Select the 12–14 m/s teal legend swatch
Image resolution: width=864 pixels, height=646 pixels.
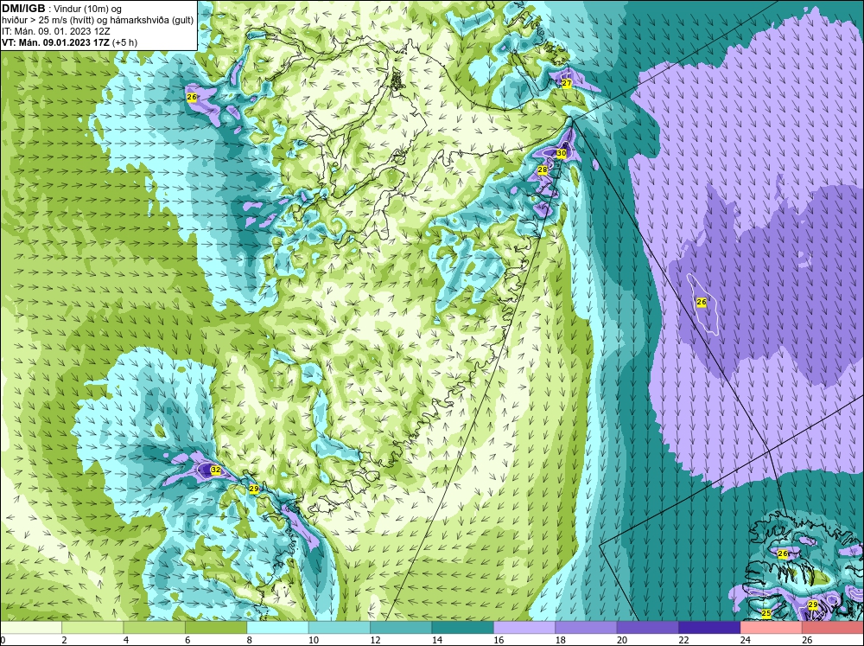click(401, 628)
